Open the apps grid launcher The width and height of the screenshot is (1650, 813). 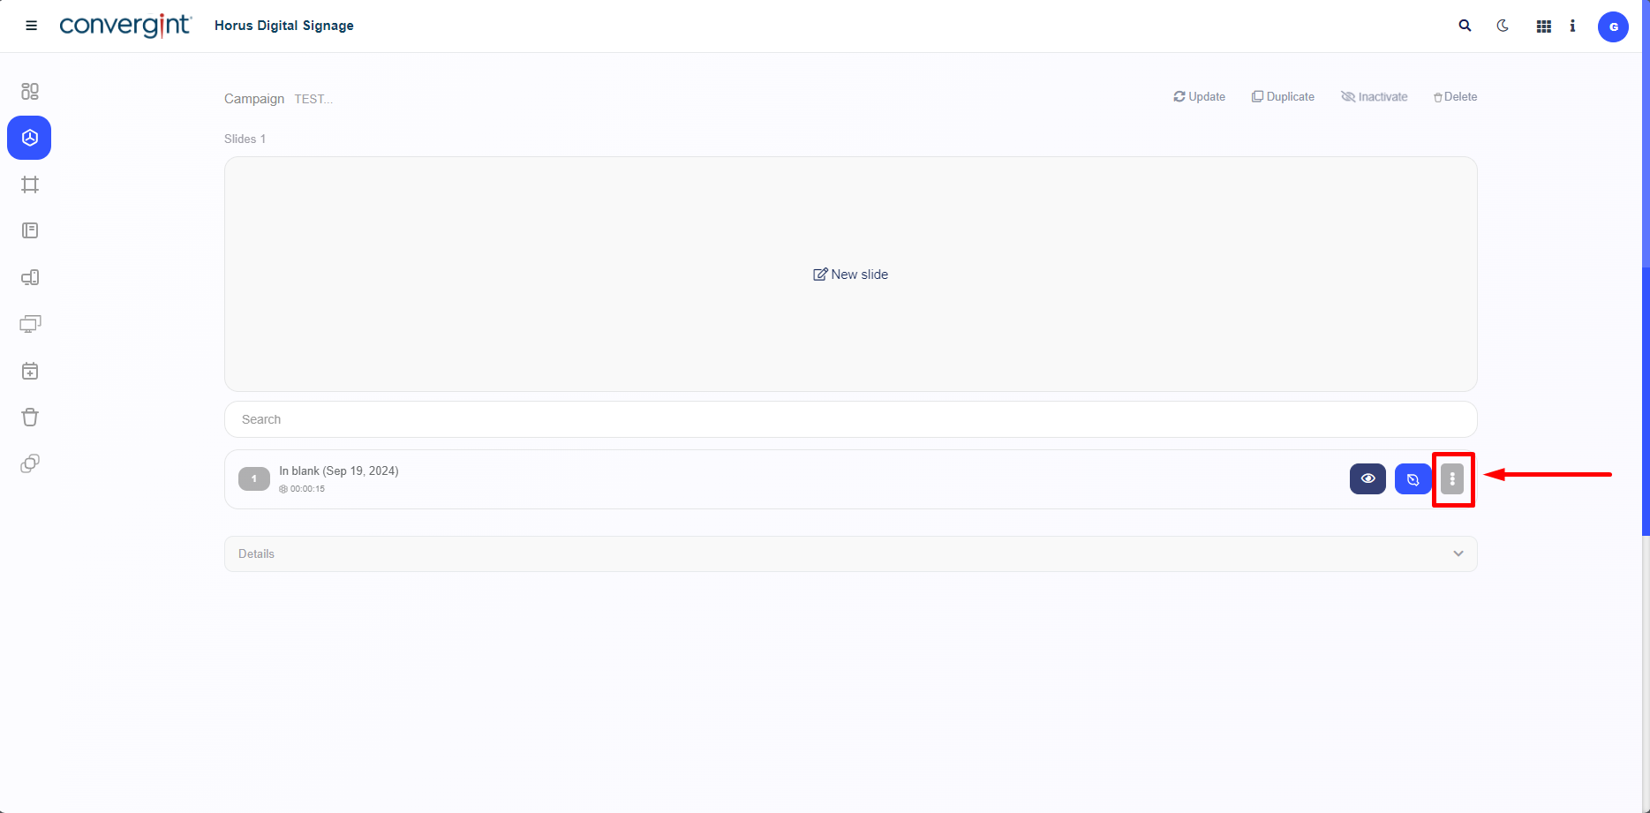click(1543, 26)
